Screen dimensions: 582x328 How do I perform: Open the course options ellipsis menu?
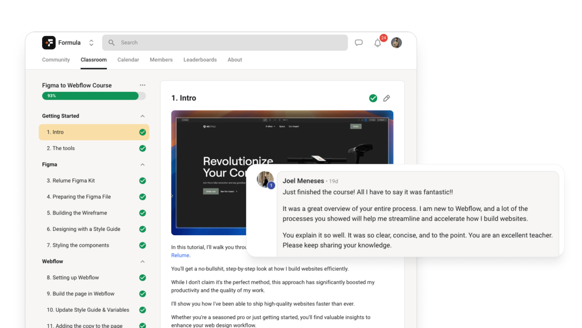click(142, 85)
